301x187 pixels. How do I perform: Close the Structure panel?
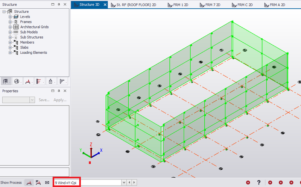65,5
